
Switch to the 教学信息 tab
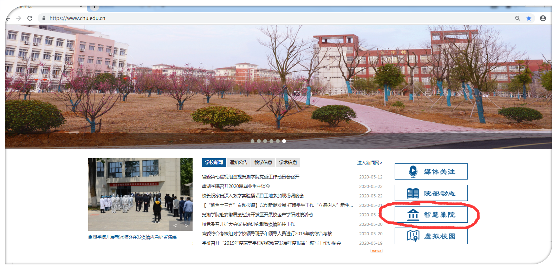(263, 162)
